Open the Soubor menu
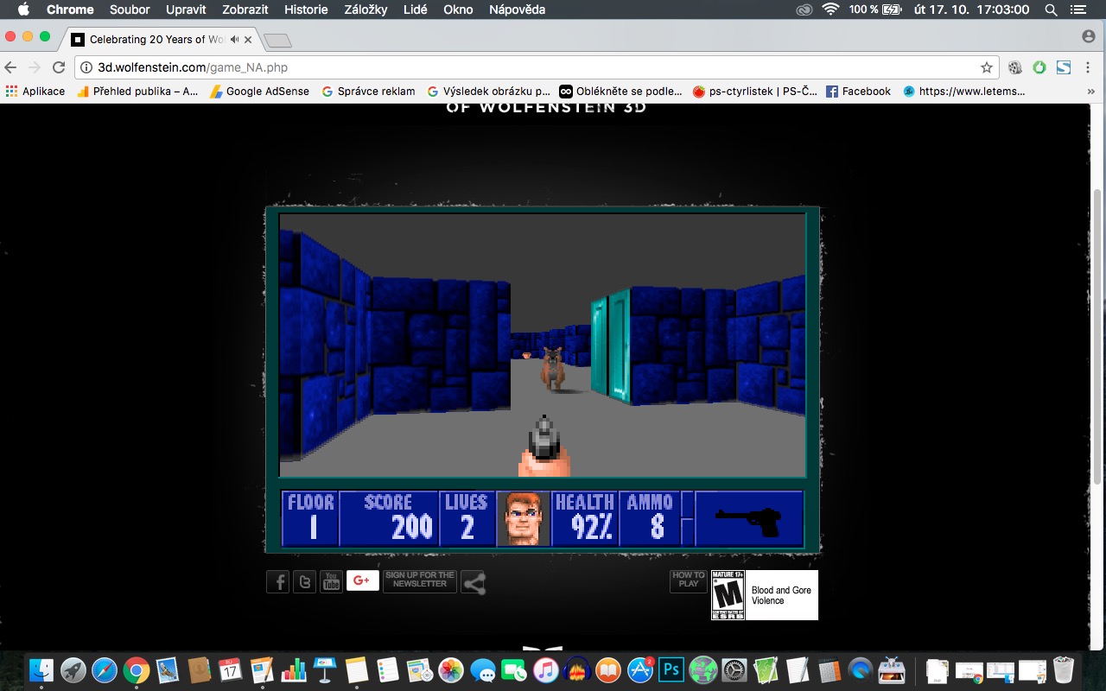This screenshot has width=1106, height=691. coord(130,10)
